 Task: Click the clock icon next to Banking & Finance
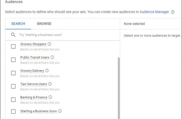tap(50, 97)
